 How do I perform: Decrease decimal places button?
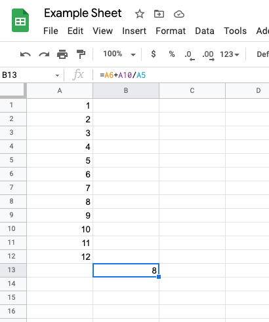(x=190, y=55)
